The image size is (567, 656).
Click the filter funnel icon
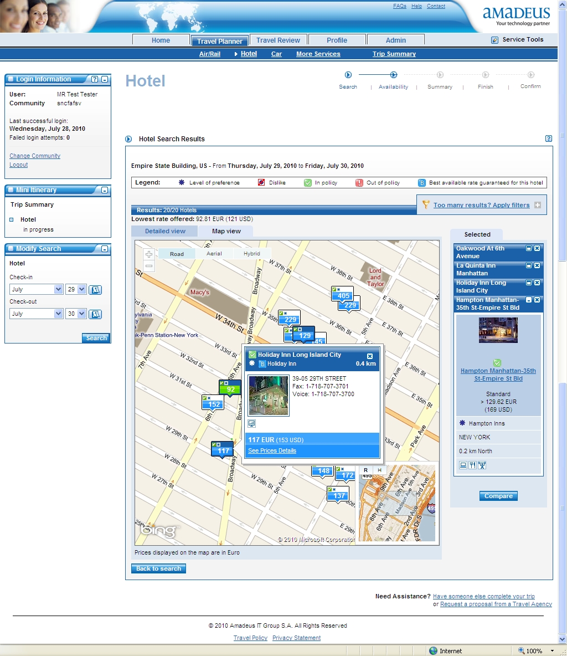pos(426,204)
